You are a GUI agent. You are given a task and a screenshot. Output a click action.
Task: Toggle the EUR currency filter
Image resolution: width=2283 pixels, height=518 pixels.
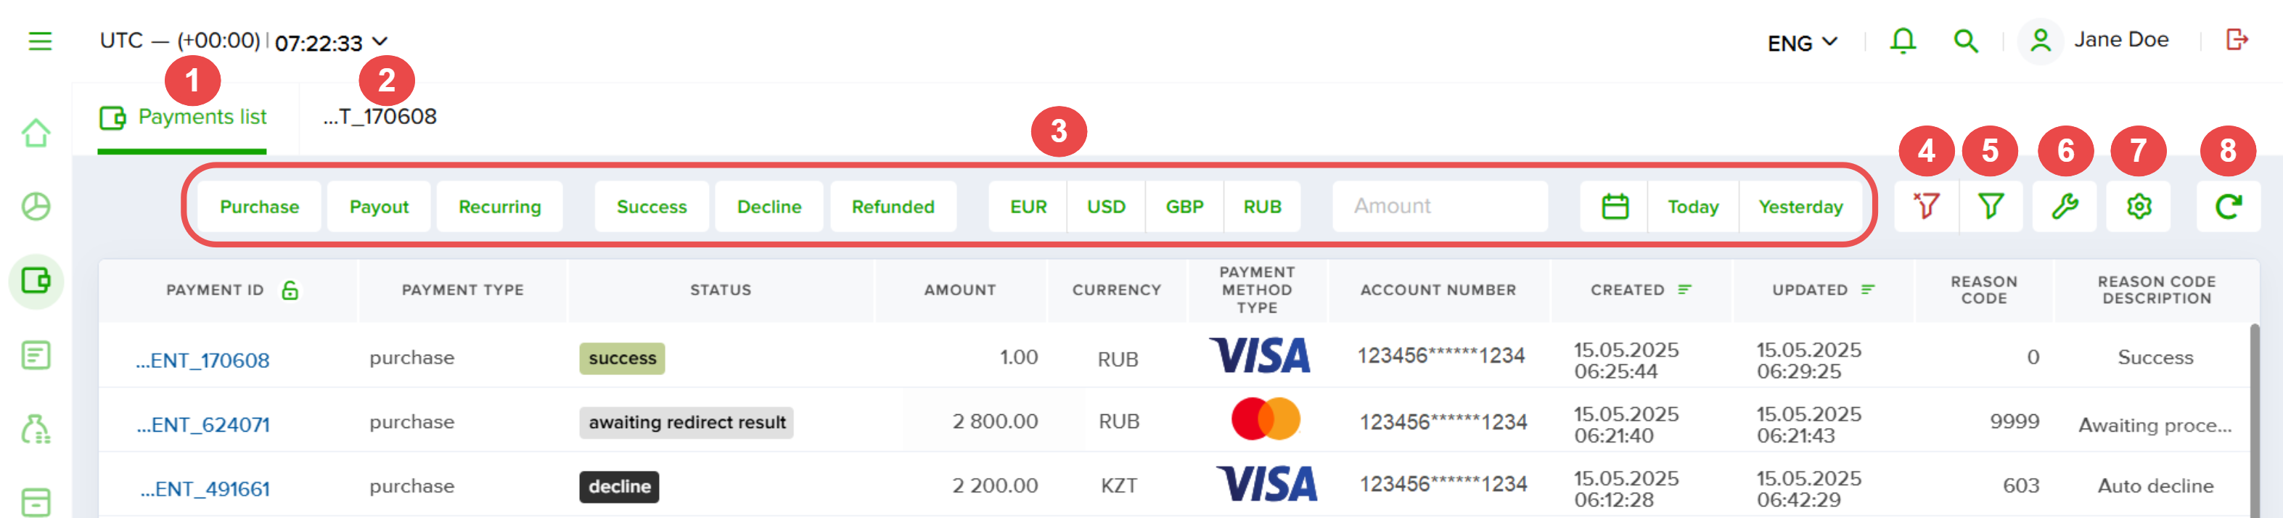[x=1028, y=206]
